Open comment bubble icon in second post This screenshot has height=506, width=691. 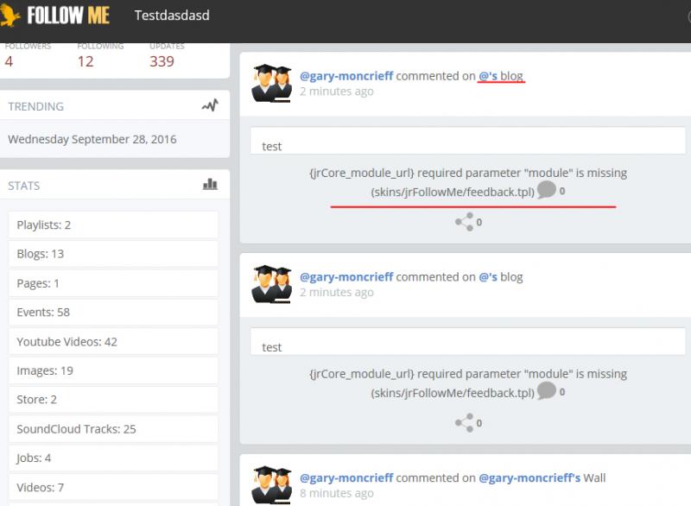pos(547,390)
